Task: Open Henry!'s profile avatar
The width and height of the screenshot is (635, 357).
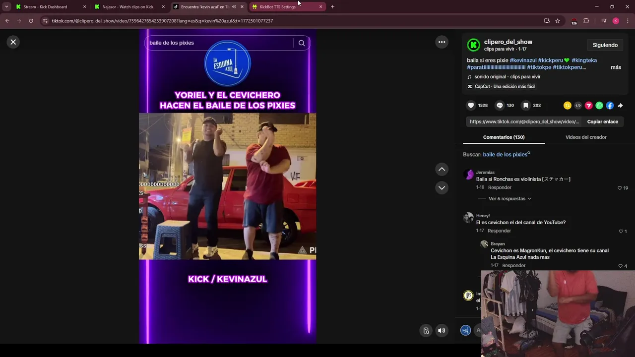Action: (x=468, y=218)
